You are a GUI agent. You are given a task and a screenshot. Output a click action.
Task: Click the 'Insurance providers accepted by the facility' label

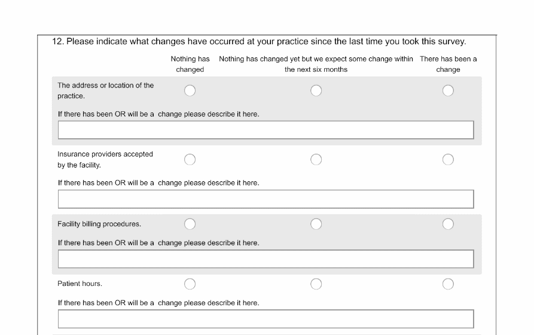(x=105, y=159)
